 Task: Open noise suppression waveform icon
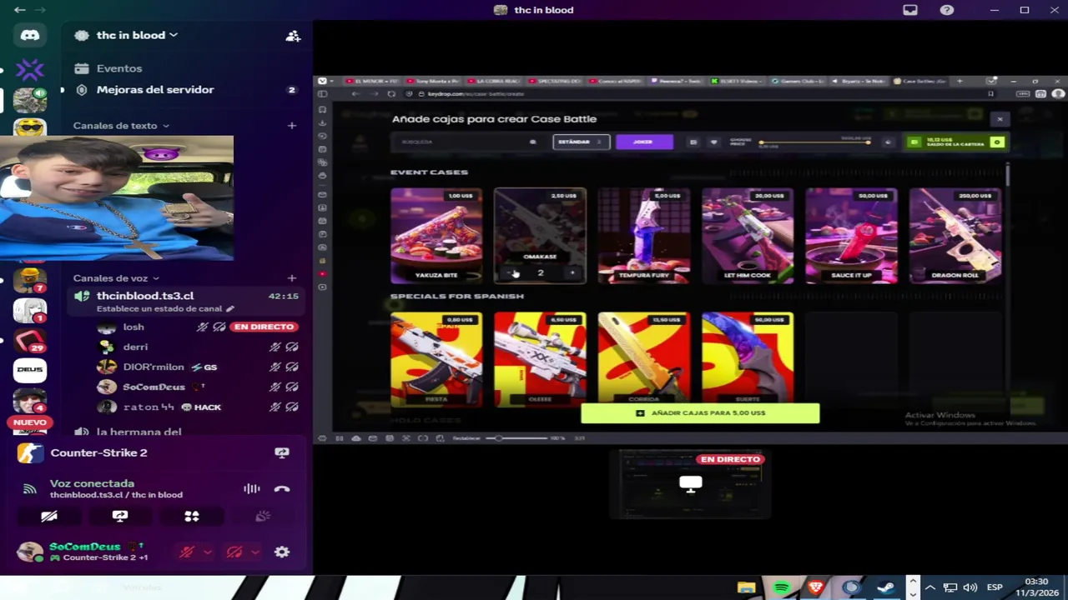click(251, 489)
